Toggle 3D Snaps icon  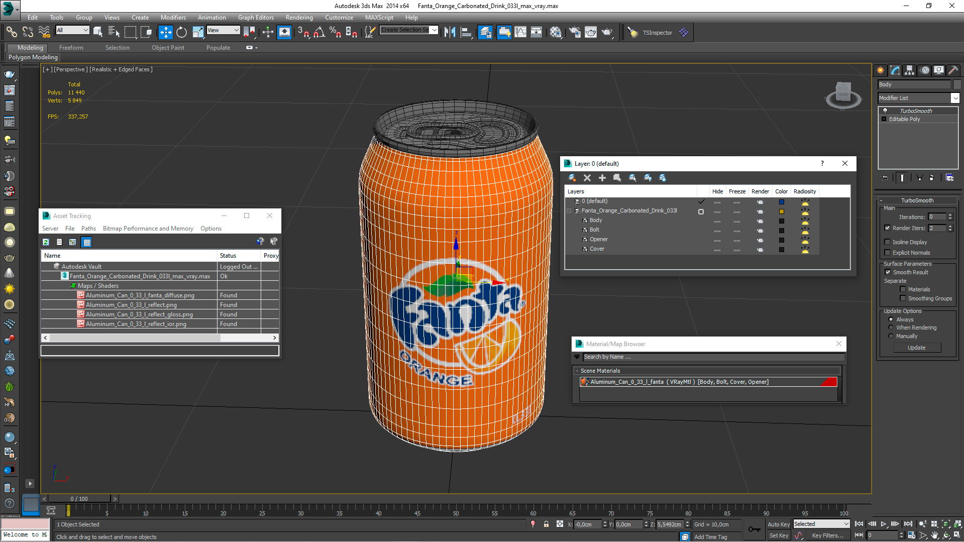pyautogui.click(x=303, y=32)
